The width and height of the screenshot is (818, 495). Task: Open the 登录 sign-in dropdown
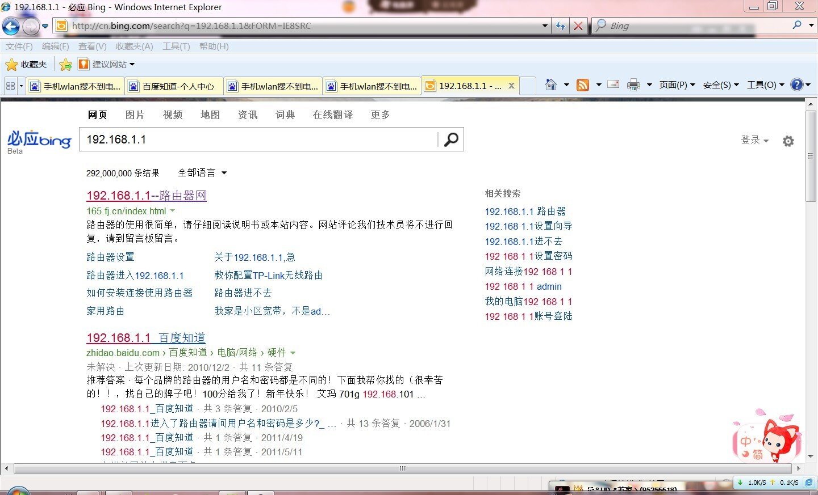coord(754,140)
